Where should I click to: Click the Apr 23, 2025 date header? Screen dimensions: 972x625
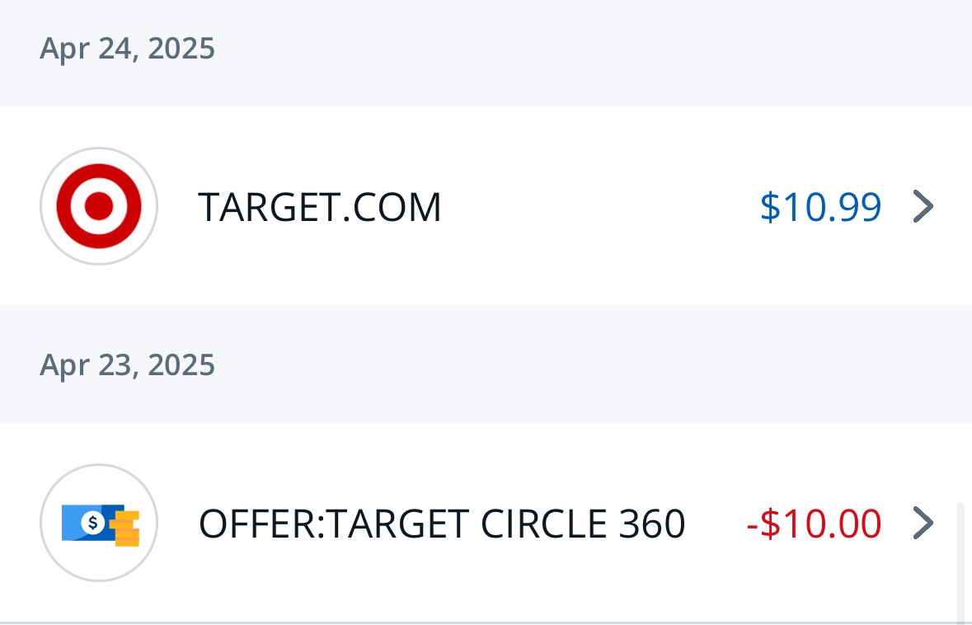[127, 364]
